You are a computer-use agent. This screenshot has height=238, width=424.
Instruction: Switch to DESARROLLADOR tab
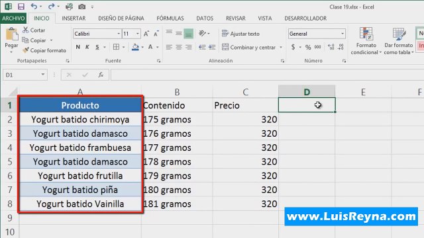click(x=305, y=18)
